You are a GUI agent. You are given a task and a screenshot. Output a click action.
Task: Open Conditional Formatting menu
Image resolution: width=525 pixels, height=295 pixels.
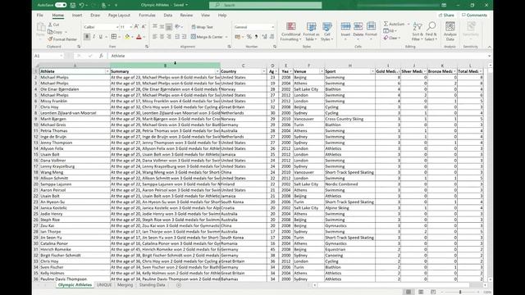click(290, 32)
